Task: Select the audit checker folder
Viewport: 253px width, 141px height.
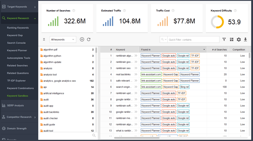Action: point(67,118)
